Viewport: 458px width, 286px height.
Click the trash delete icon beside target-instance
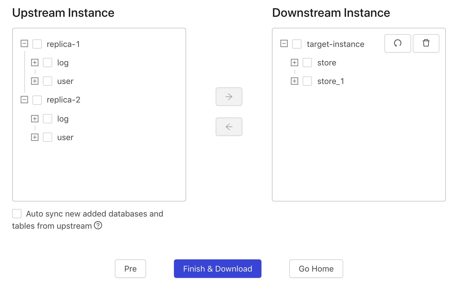[426, 43]
